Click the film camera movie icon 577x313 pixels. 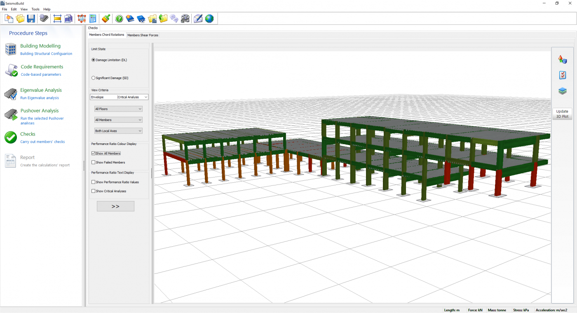pos(185,19)
